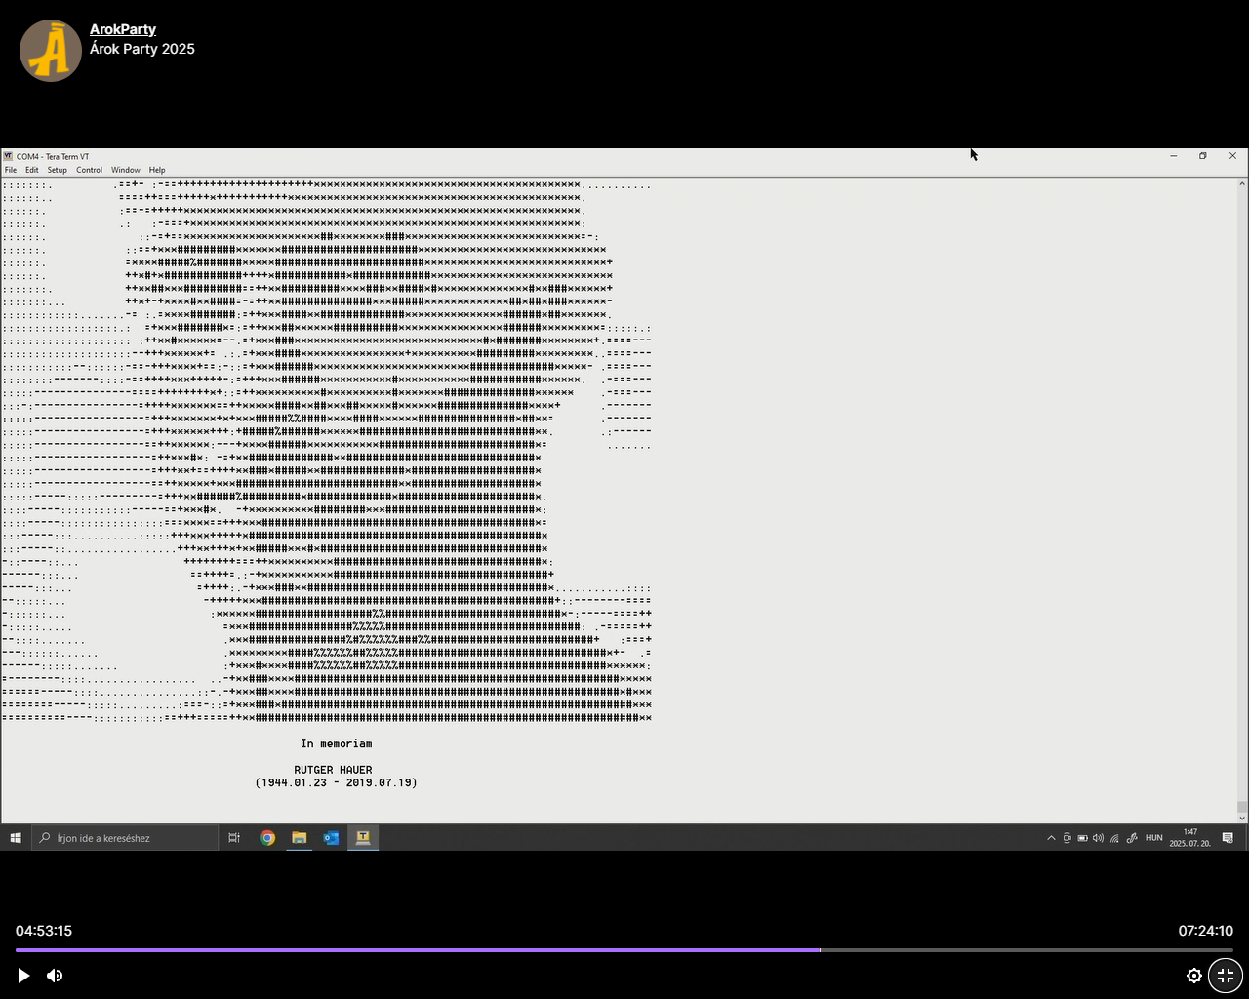Open the Window menu in Tera Term
Screen dimensions: 1249x999
[x=126, y=170]
